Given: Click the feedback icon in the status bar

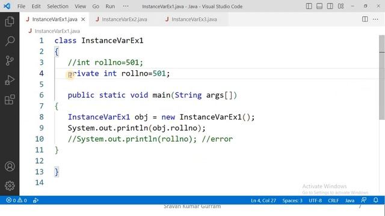Looking at the screenshot, I should 364,200.
